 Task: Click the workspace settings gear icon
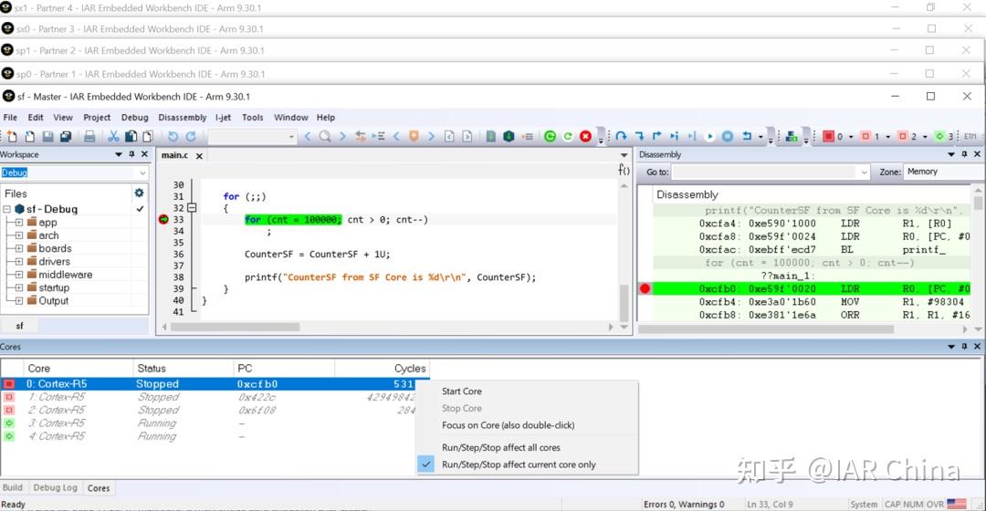click(x=139, y=193)
